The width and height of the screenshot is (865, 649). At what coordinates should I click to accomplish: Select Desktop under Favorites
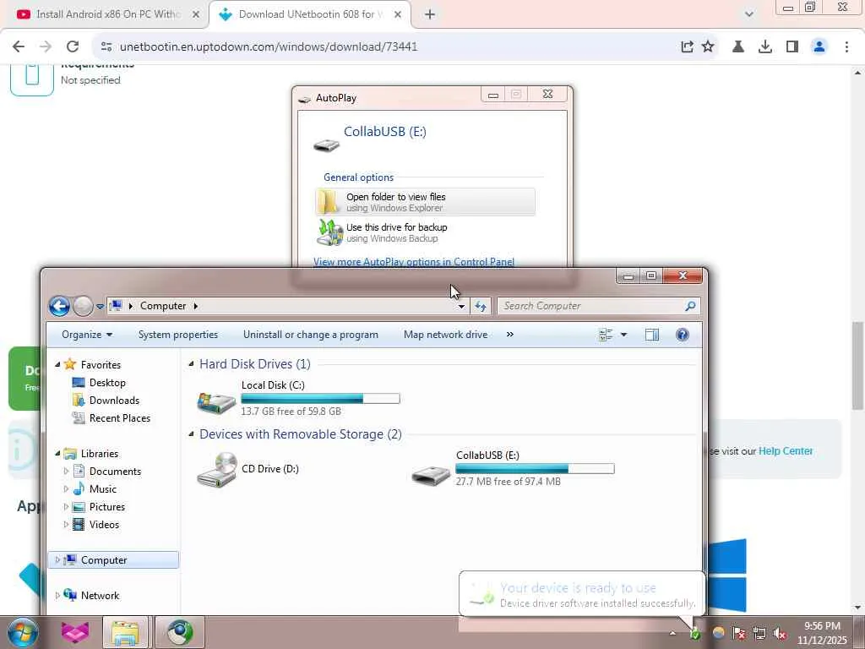(107, 383)
